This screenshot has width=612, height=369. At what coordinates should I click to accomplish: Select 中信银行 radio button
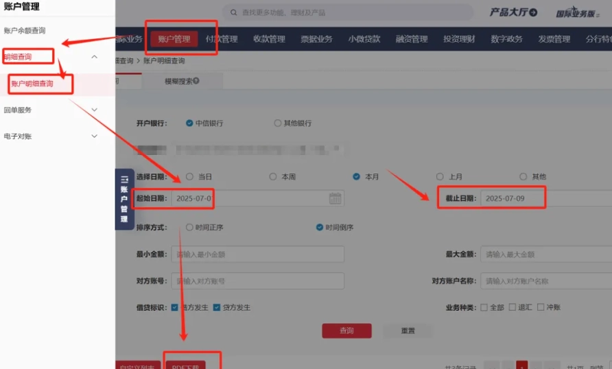tap(189, 123)
